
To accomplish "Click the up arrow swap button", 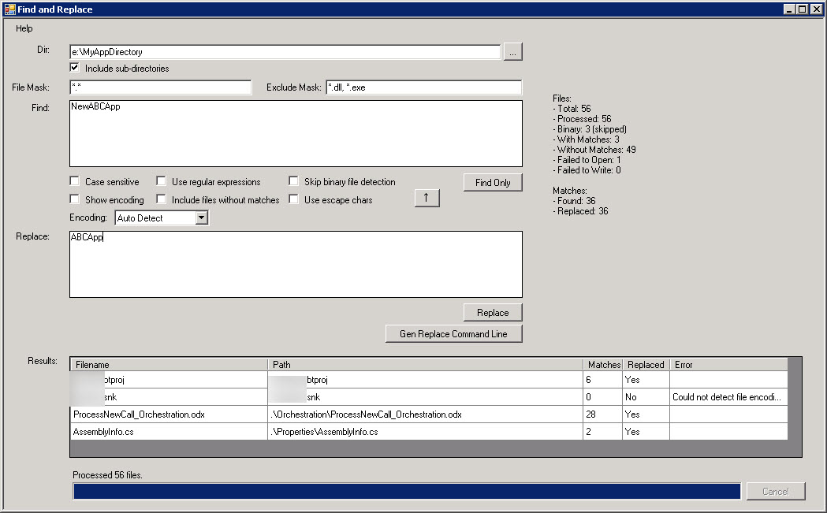I will [427, 199].
